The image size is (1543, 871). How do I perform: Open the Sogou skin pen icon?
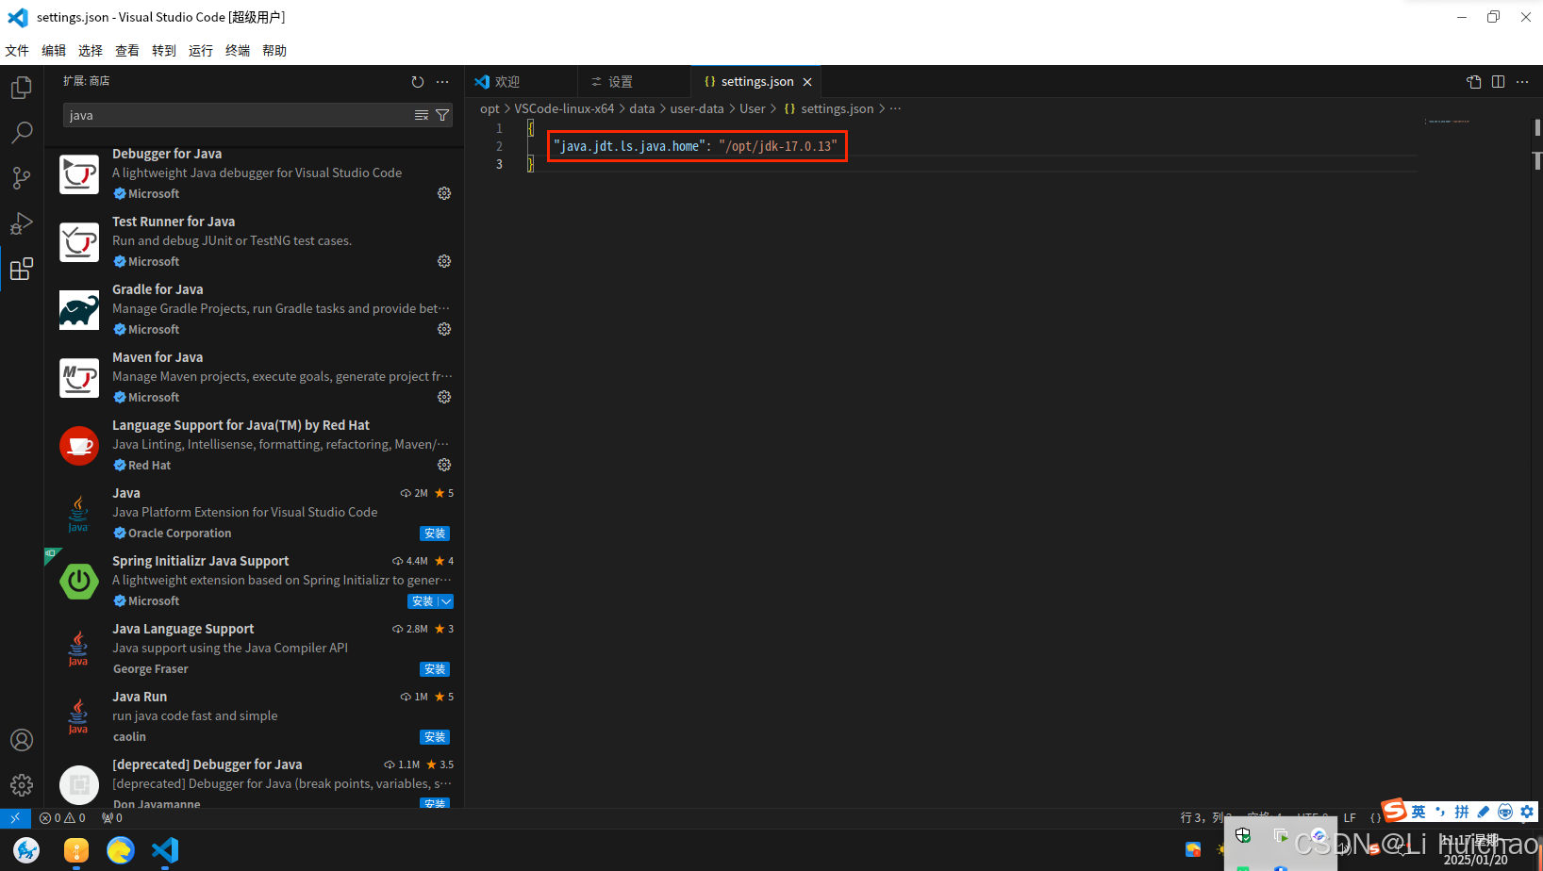[x=1484, y=812]
